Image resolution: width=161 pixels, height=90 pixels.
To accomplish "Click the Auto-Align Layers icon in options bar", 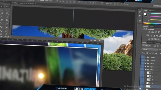I will 102,3.
